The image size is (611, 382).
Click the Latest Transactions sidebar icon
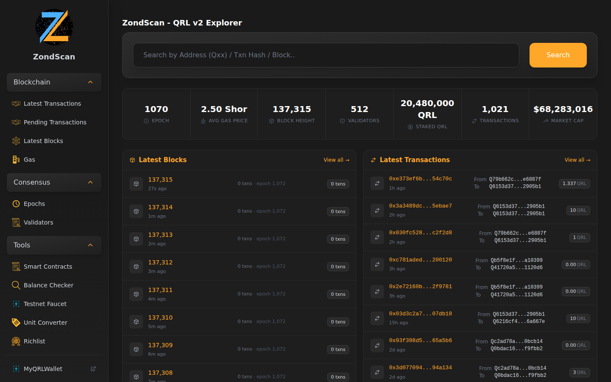(x=16, y=104)
